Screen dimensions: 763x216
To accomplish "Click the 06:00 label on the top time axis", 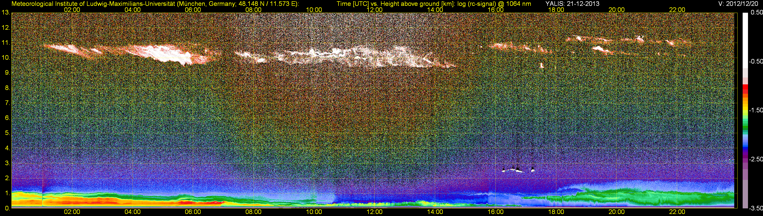I will click(x=193, y=10).
